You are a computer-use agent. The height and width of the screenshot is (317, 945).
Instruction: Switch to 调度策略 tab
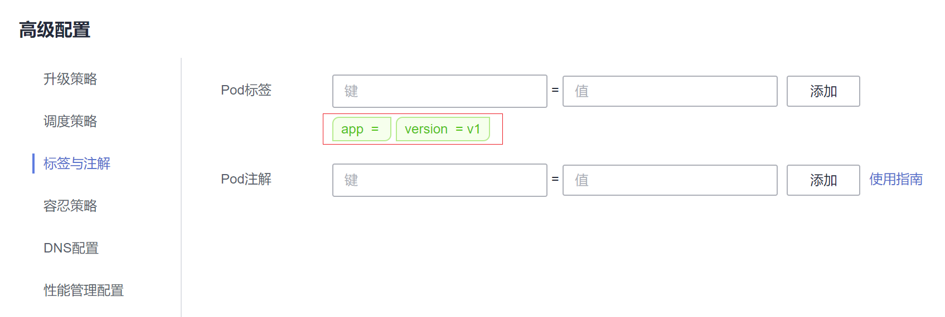[70, 121]
